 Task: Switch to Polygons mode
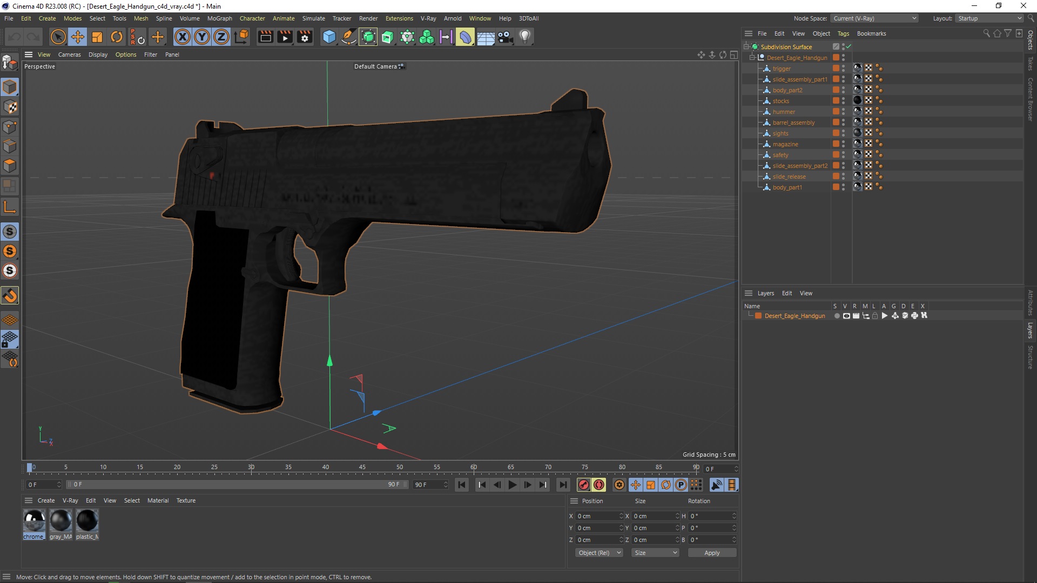coord(10,166)
